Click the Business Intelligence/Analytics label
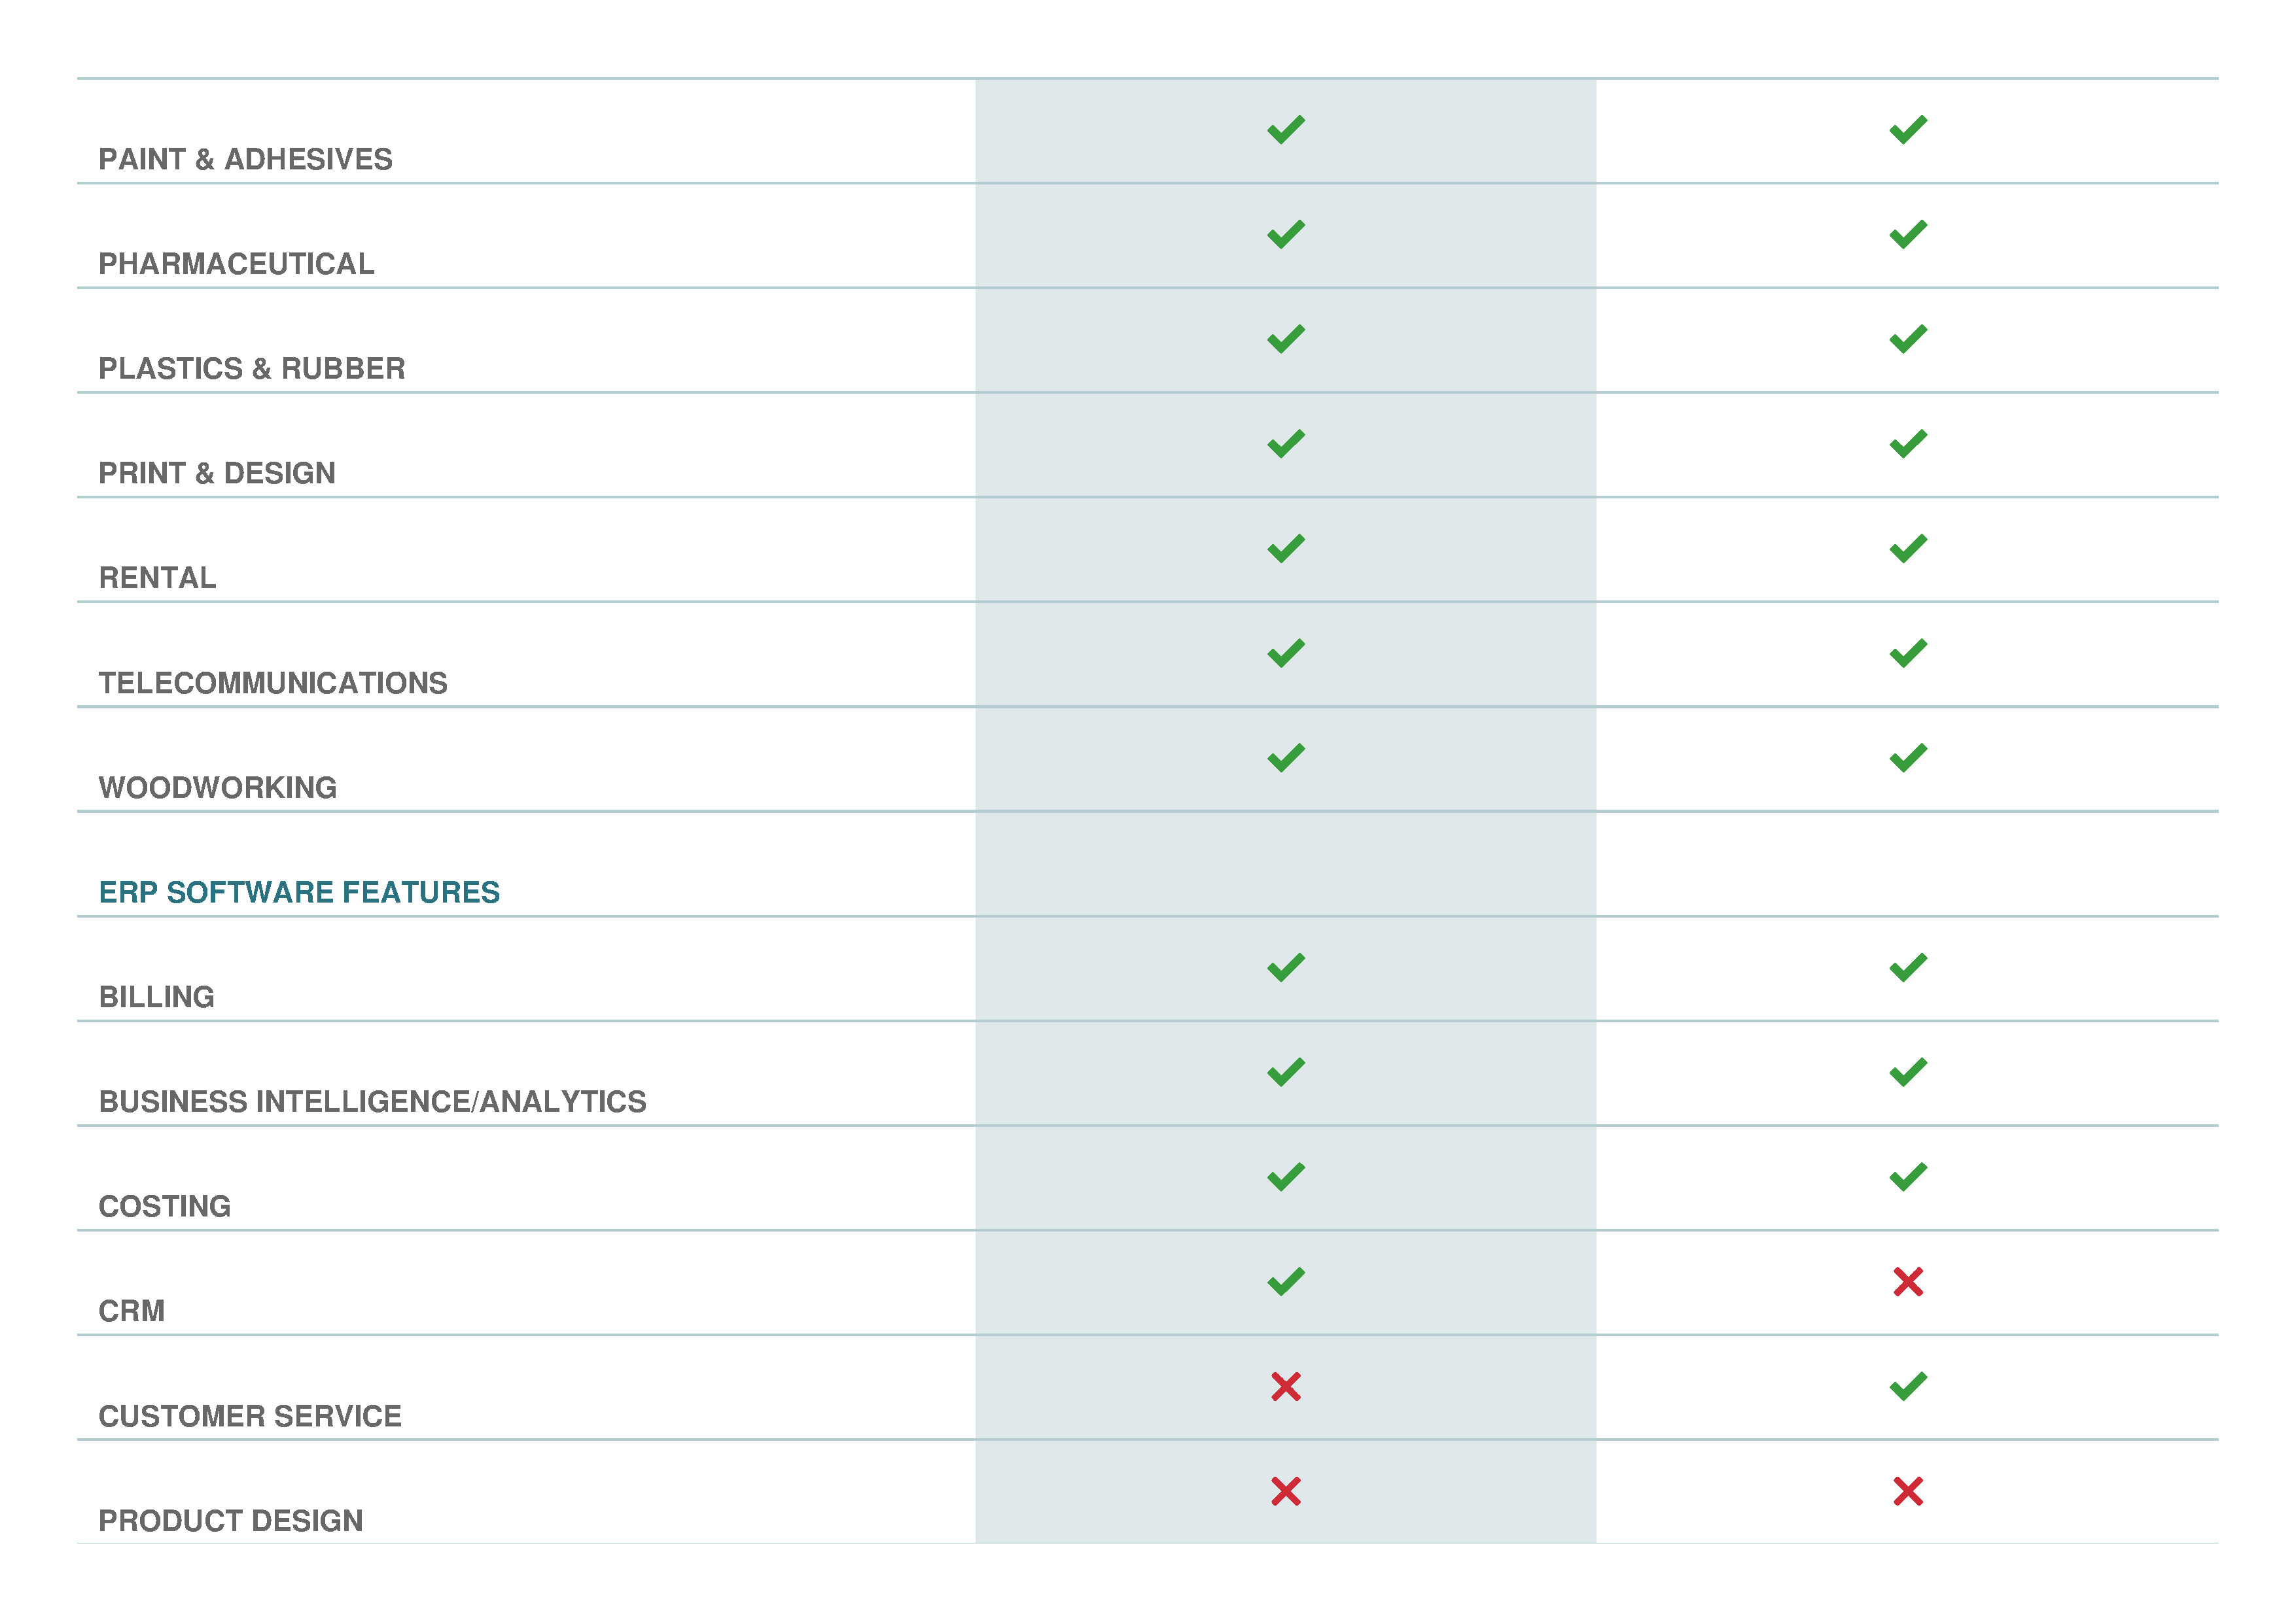 point(372,1101)
